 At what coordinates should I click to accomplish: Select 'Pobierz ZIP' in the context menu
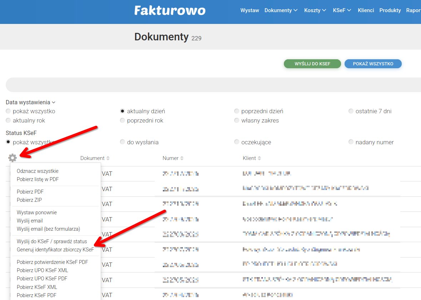(29, 200)
